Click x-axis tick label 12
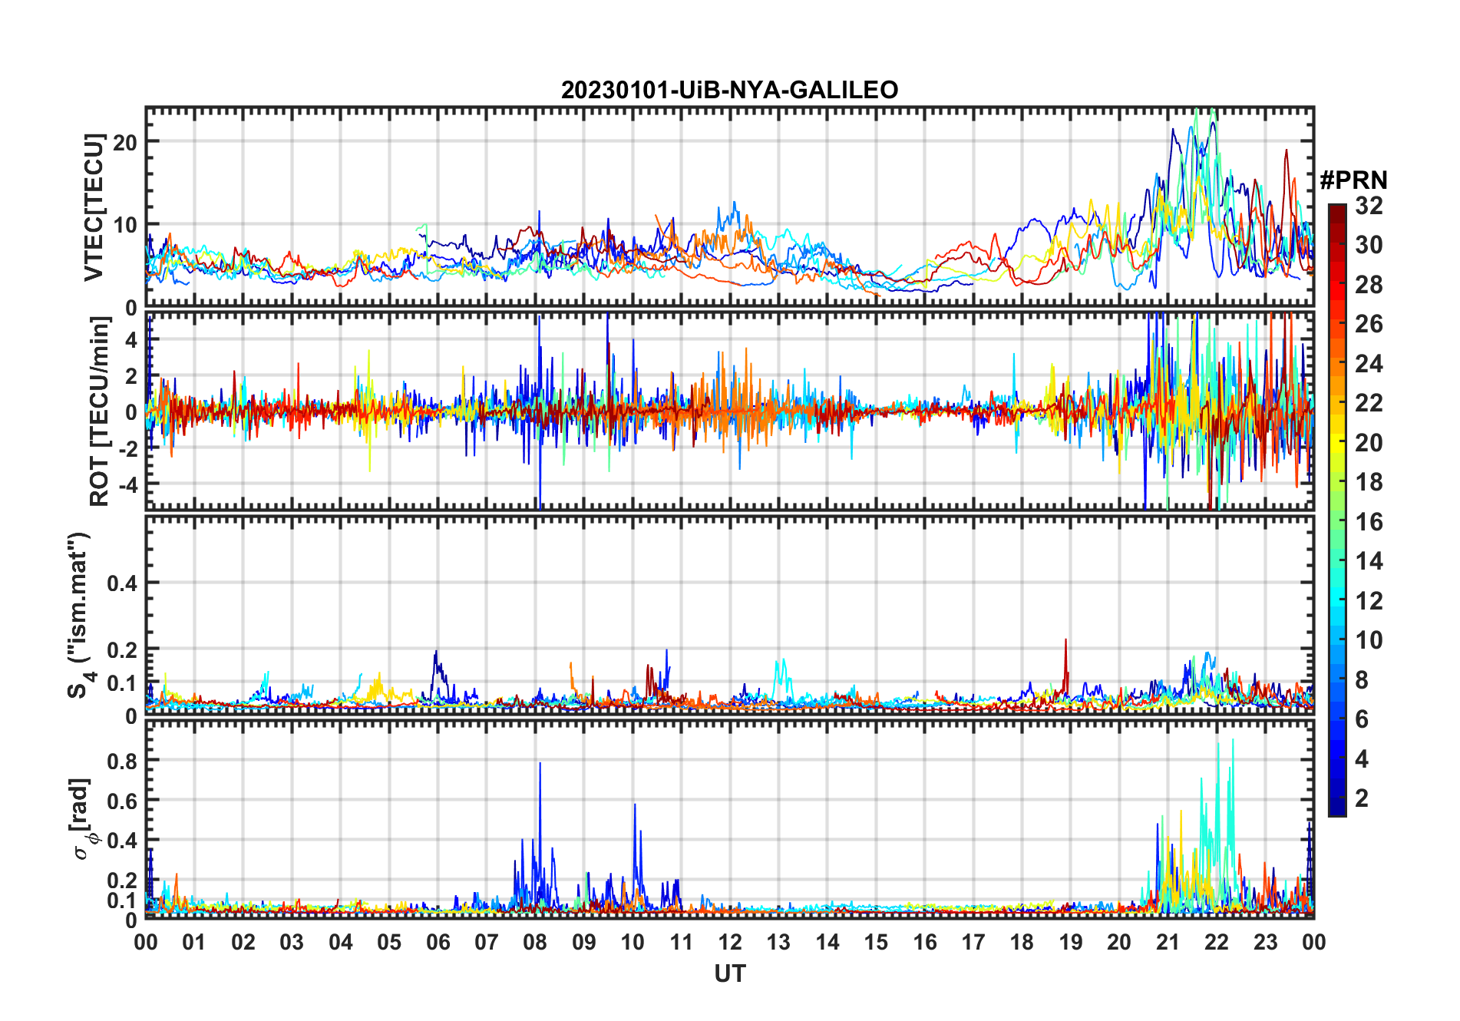 730,942
